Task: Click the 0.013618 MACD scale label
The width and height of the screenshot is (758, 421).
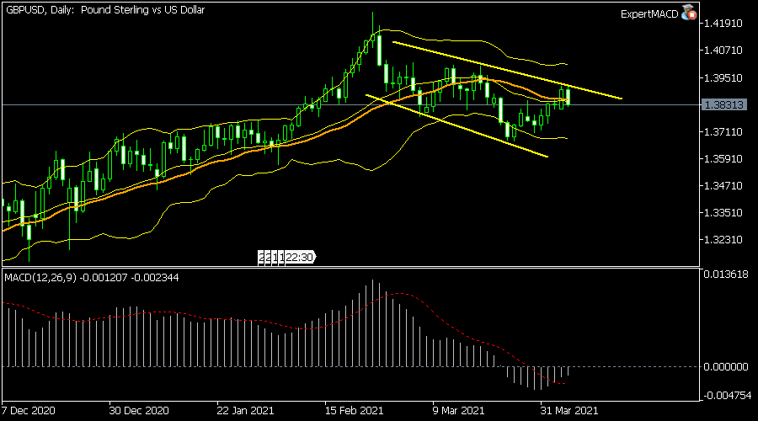Action: point(724,274)
